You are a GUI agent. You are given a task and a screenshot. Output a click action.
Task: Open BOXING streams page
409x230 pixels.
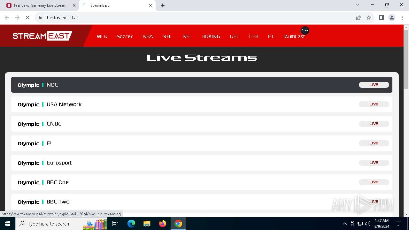[211, 36]
